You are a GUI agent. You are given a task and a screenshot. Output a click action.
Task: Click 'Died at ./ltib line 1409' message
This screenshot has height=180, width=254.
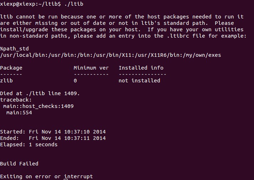[x=40, y=93]
